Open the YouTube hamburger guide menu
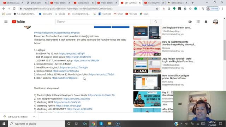 click(6, 22)
